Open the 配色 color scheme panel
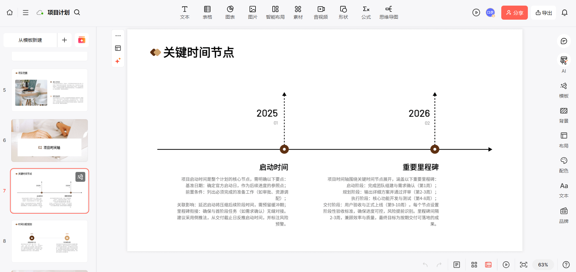Image resolution: width=576 pixels, height=272 pixels. click(x=564, y=165)
